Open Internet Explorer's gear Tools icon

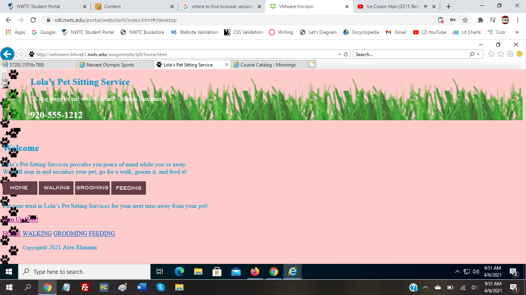pos(510,54)
